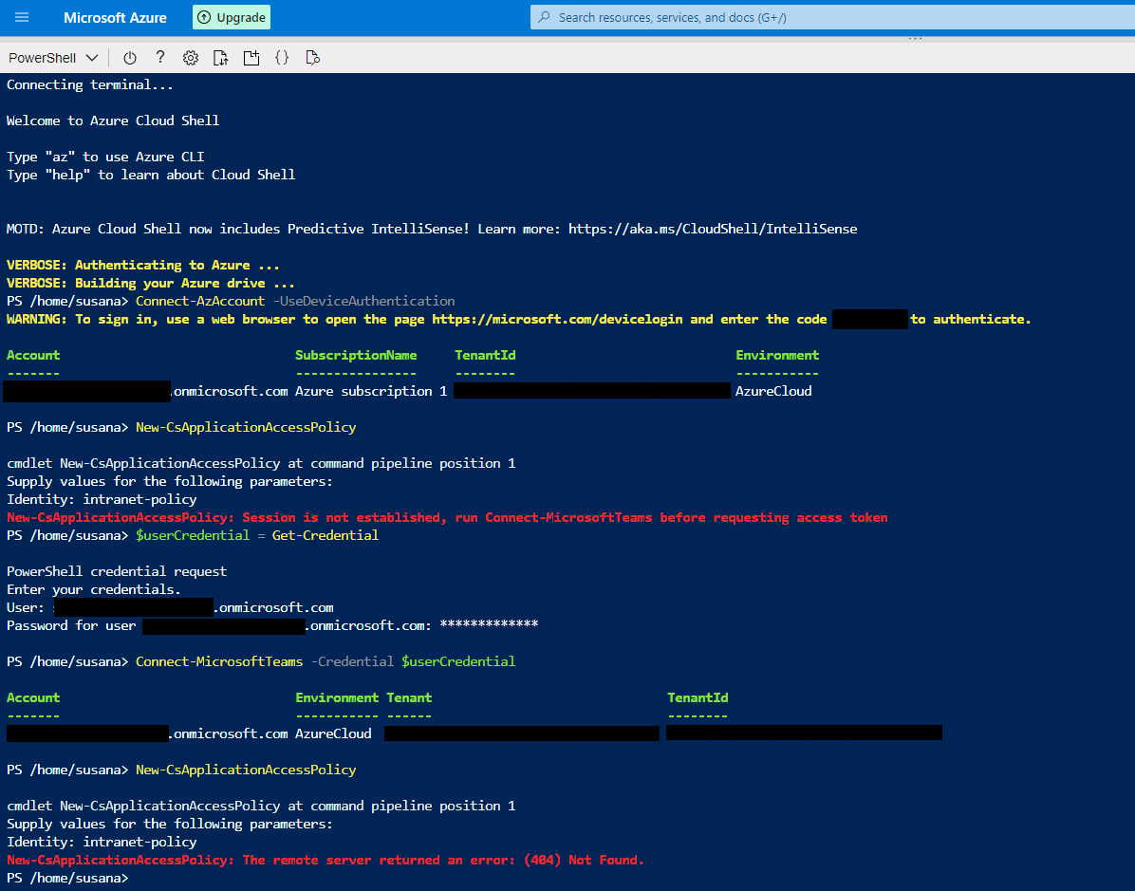This screenshot has width=1135, height=891.
Task: Open the Azure portal hamburger menu
Action: 22,17
